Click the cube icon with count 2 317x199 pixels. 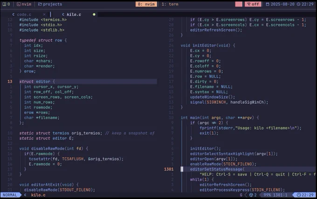point(251,195)
